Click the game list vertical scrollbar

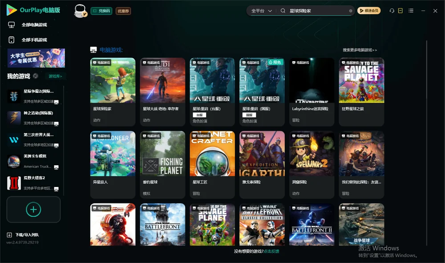click(x=427, y=143)
